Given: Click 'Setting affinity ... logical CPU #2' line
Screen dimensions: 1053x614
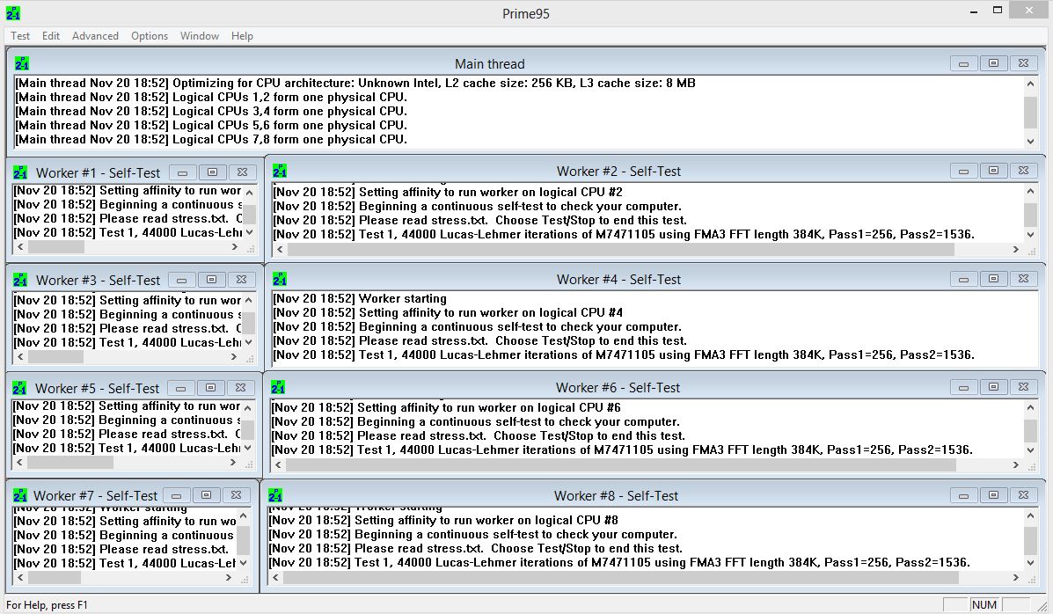Looking at the screenshot, I should coord(448,192).
